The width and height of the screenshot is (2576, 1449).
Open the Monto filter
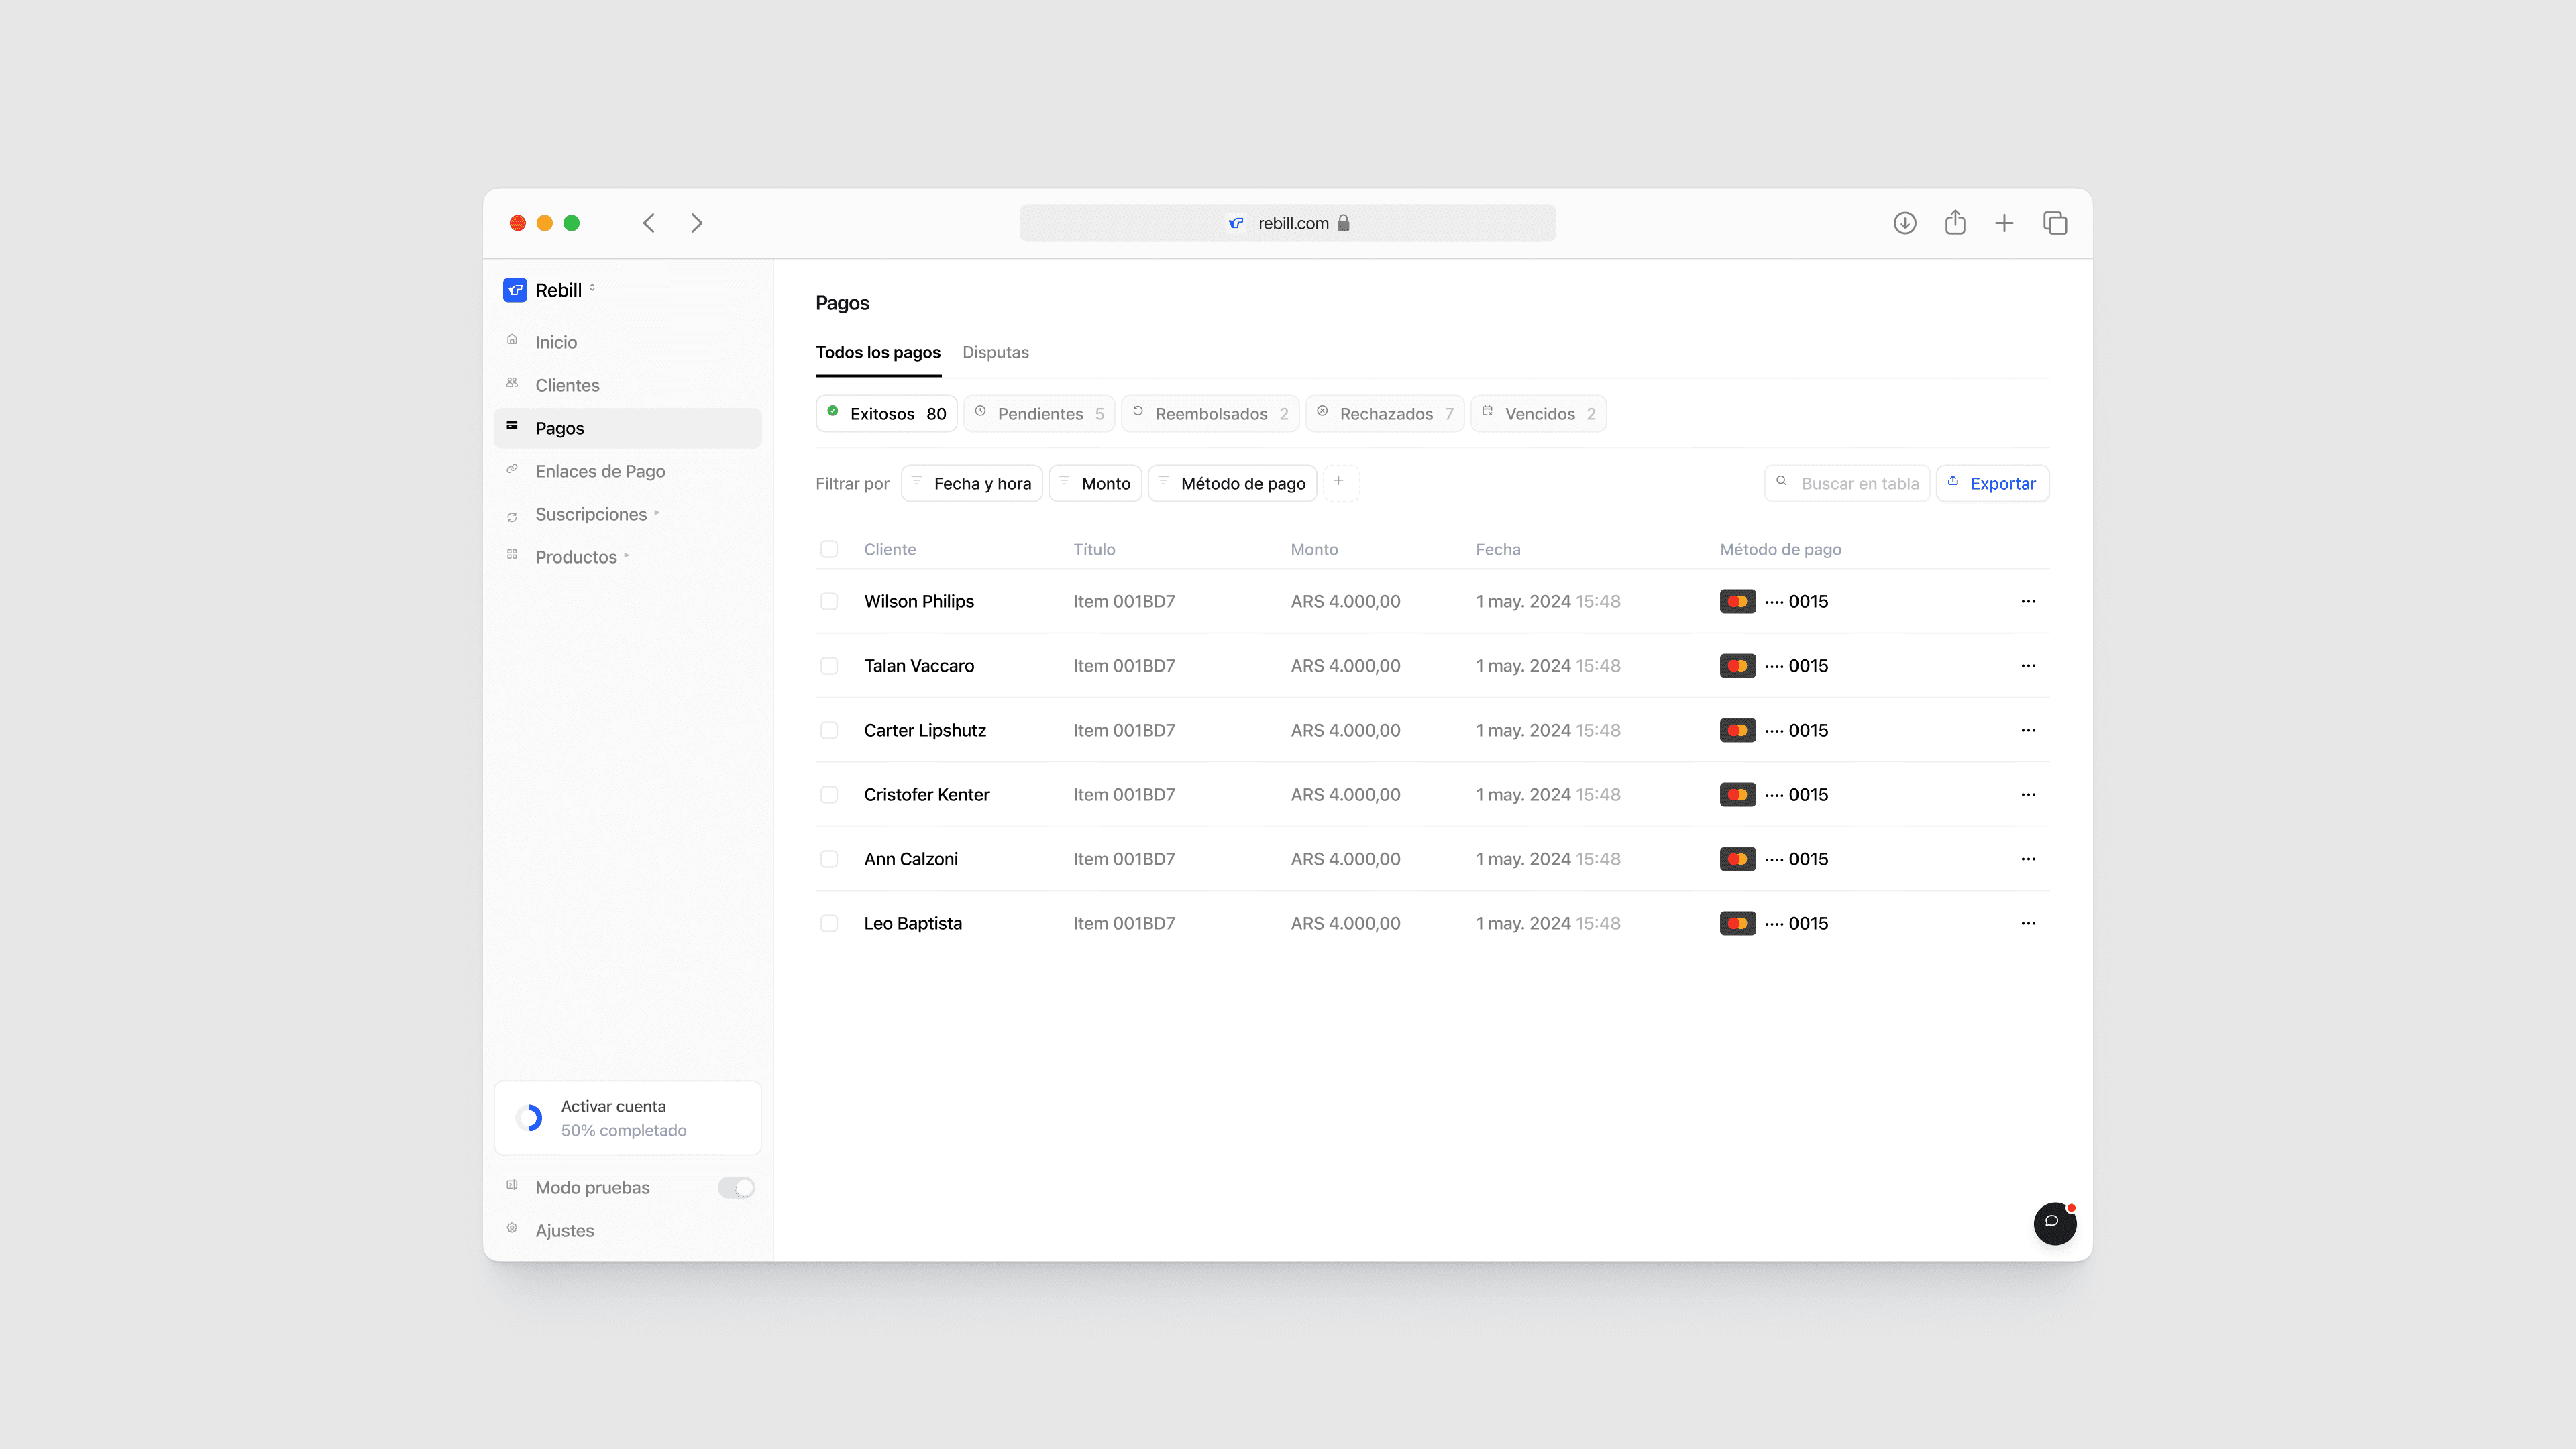tap(1095, 484)
